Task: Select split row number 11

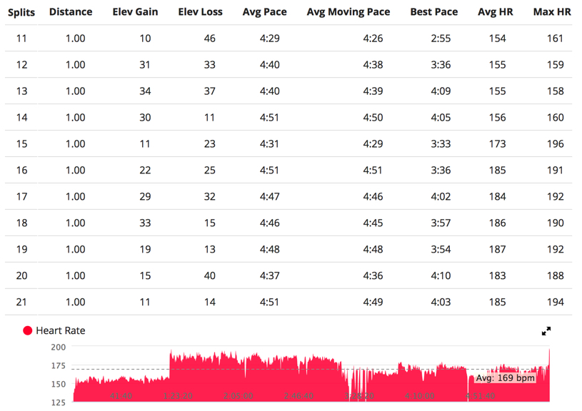Action: pyautogui.click(x=21, y=39)
